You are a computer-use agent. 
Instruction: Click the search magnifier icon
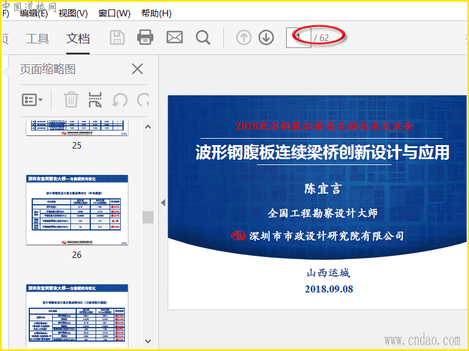pos(203,38)
